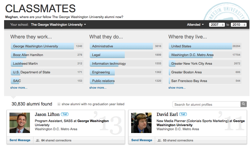Click shared connections icon on David Earl card
The width and height of the screenshot is (251, 146).
(159, 140)
